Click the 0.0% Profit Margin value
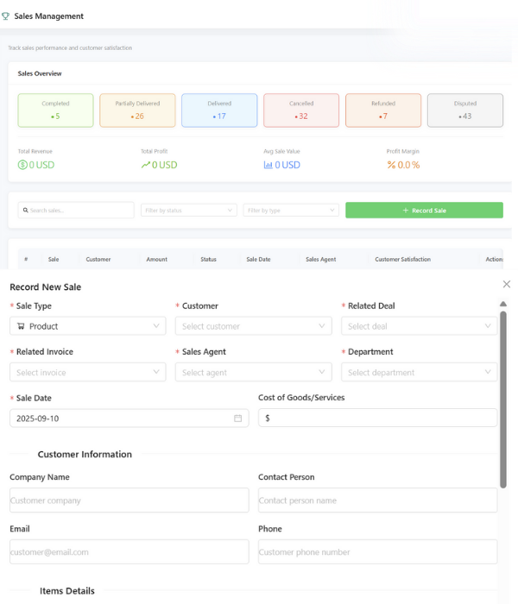 [408, 165]
